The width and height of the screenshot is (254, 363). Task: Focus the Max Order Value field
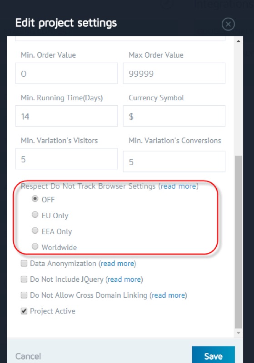[x=174, y=74]
